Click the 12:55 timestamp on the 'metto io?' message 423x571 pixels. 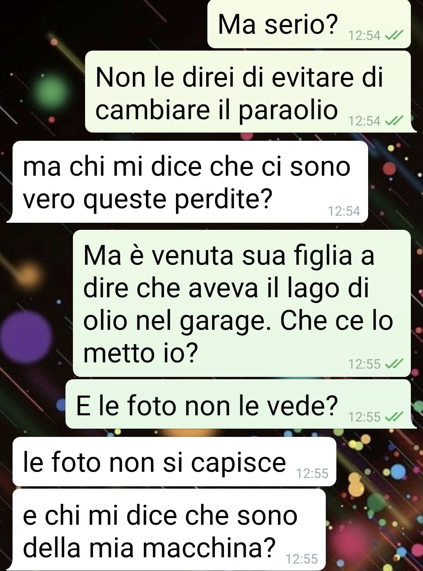364,364
